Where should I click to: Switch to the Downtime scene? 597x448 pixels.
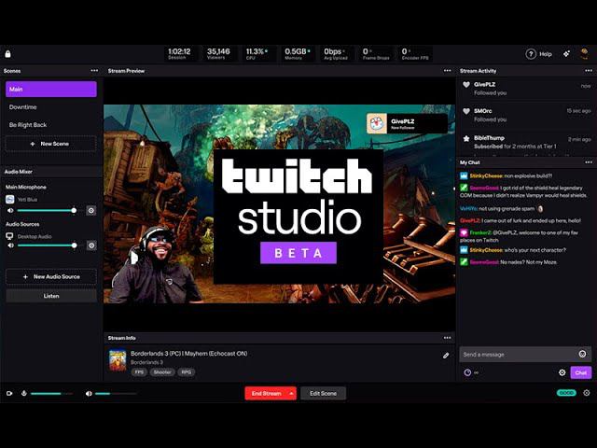(51, 107)
